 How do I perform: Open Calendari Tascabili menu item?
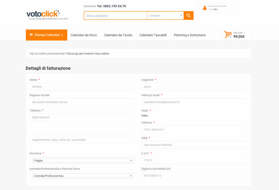point(153,35)
